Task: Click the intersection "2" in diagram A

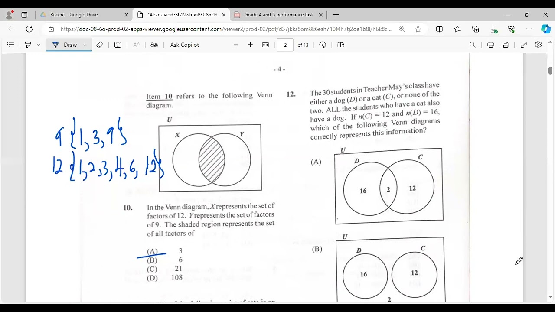Action: pos(388,189)
